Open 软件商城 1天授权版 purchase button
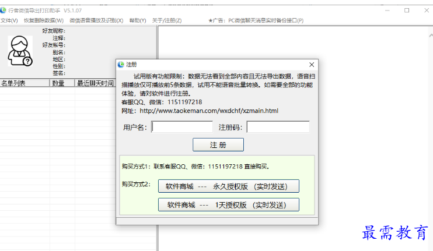Screen dimensions: 433x251 tap(229, 205)
